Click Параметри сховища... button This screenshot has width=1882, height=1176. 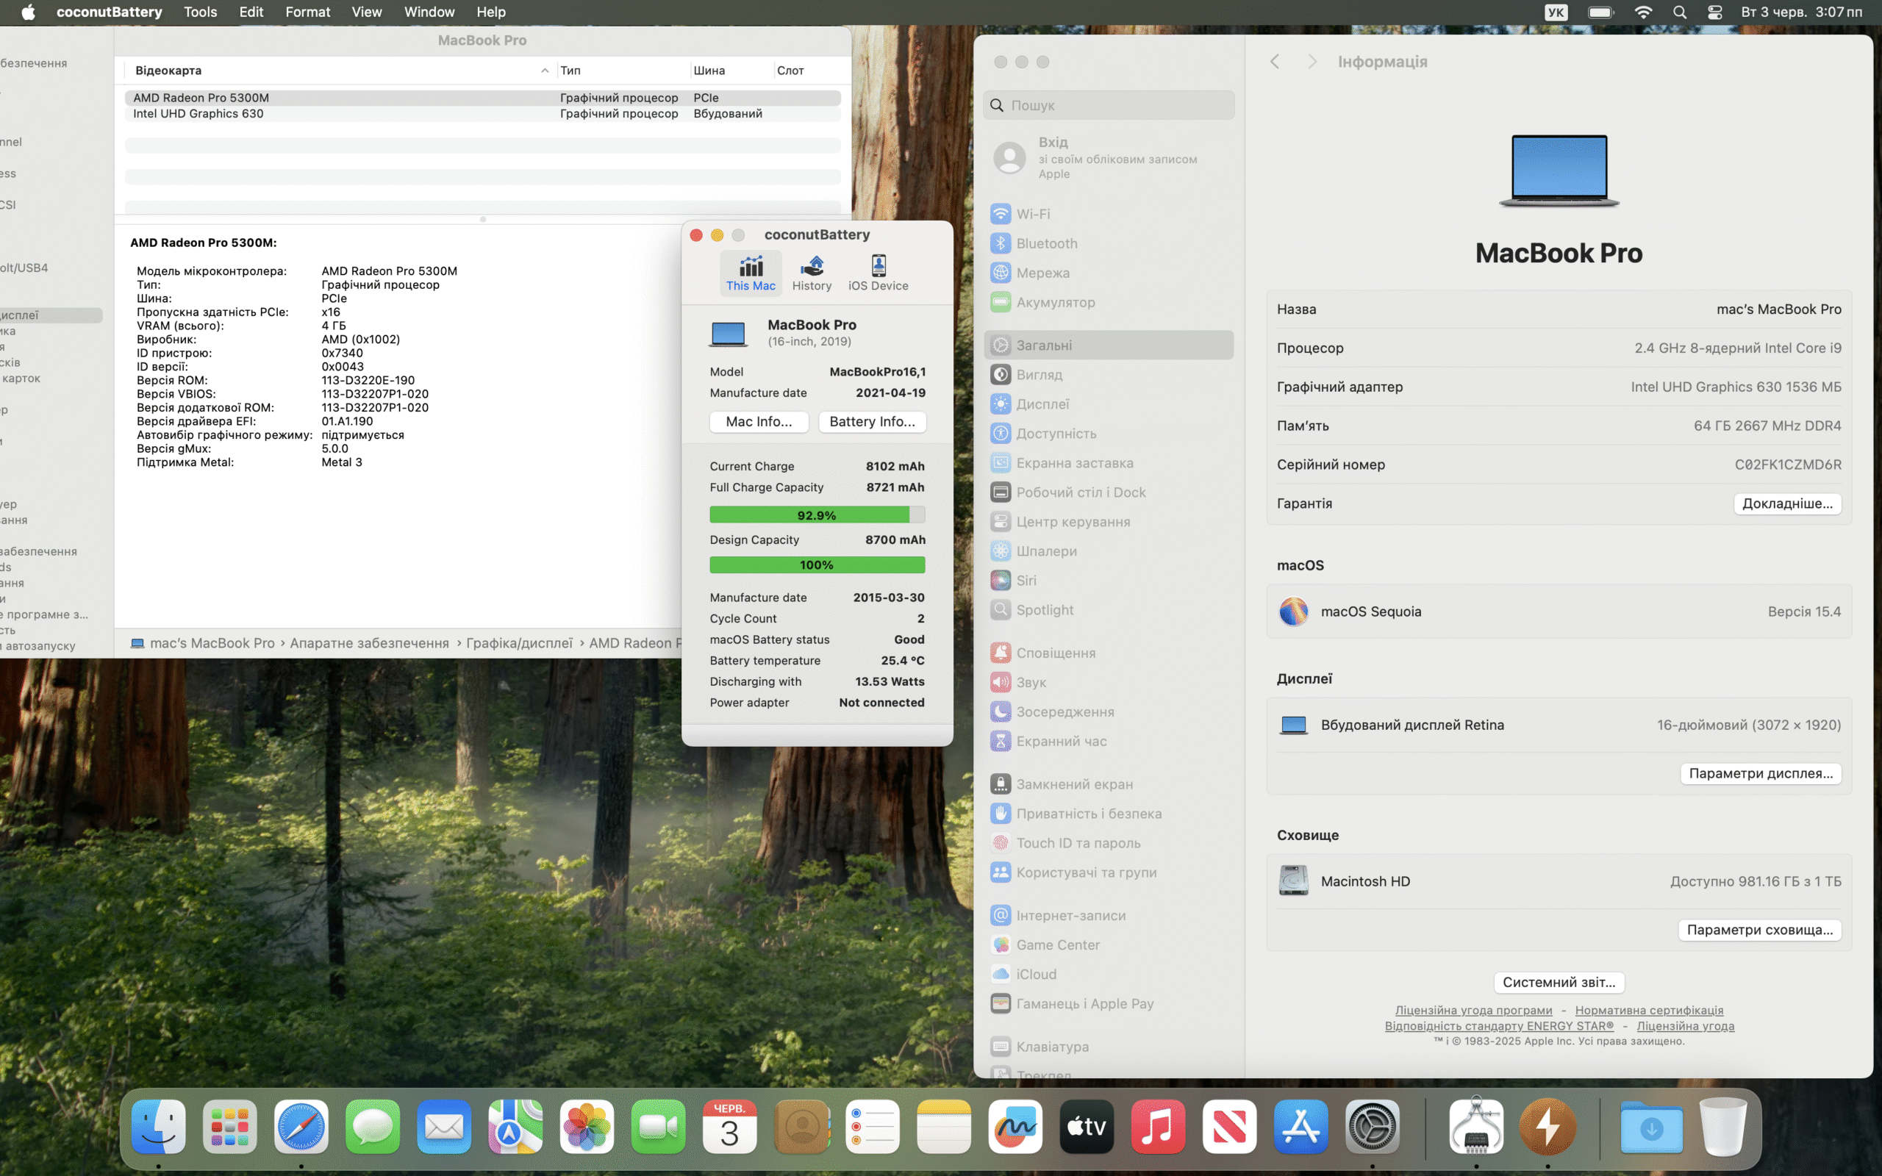click(x=1759, y=931)
